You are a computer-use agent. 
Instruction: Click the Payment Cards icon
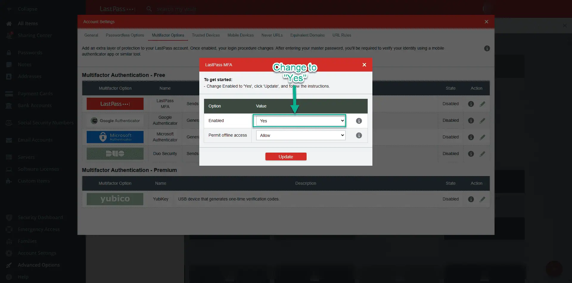[x=9, y=94]
